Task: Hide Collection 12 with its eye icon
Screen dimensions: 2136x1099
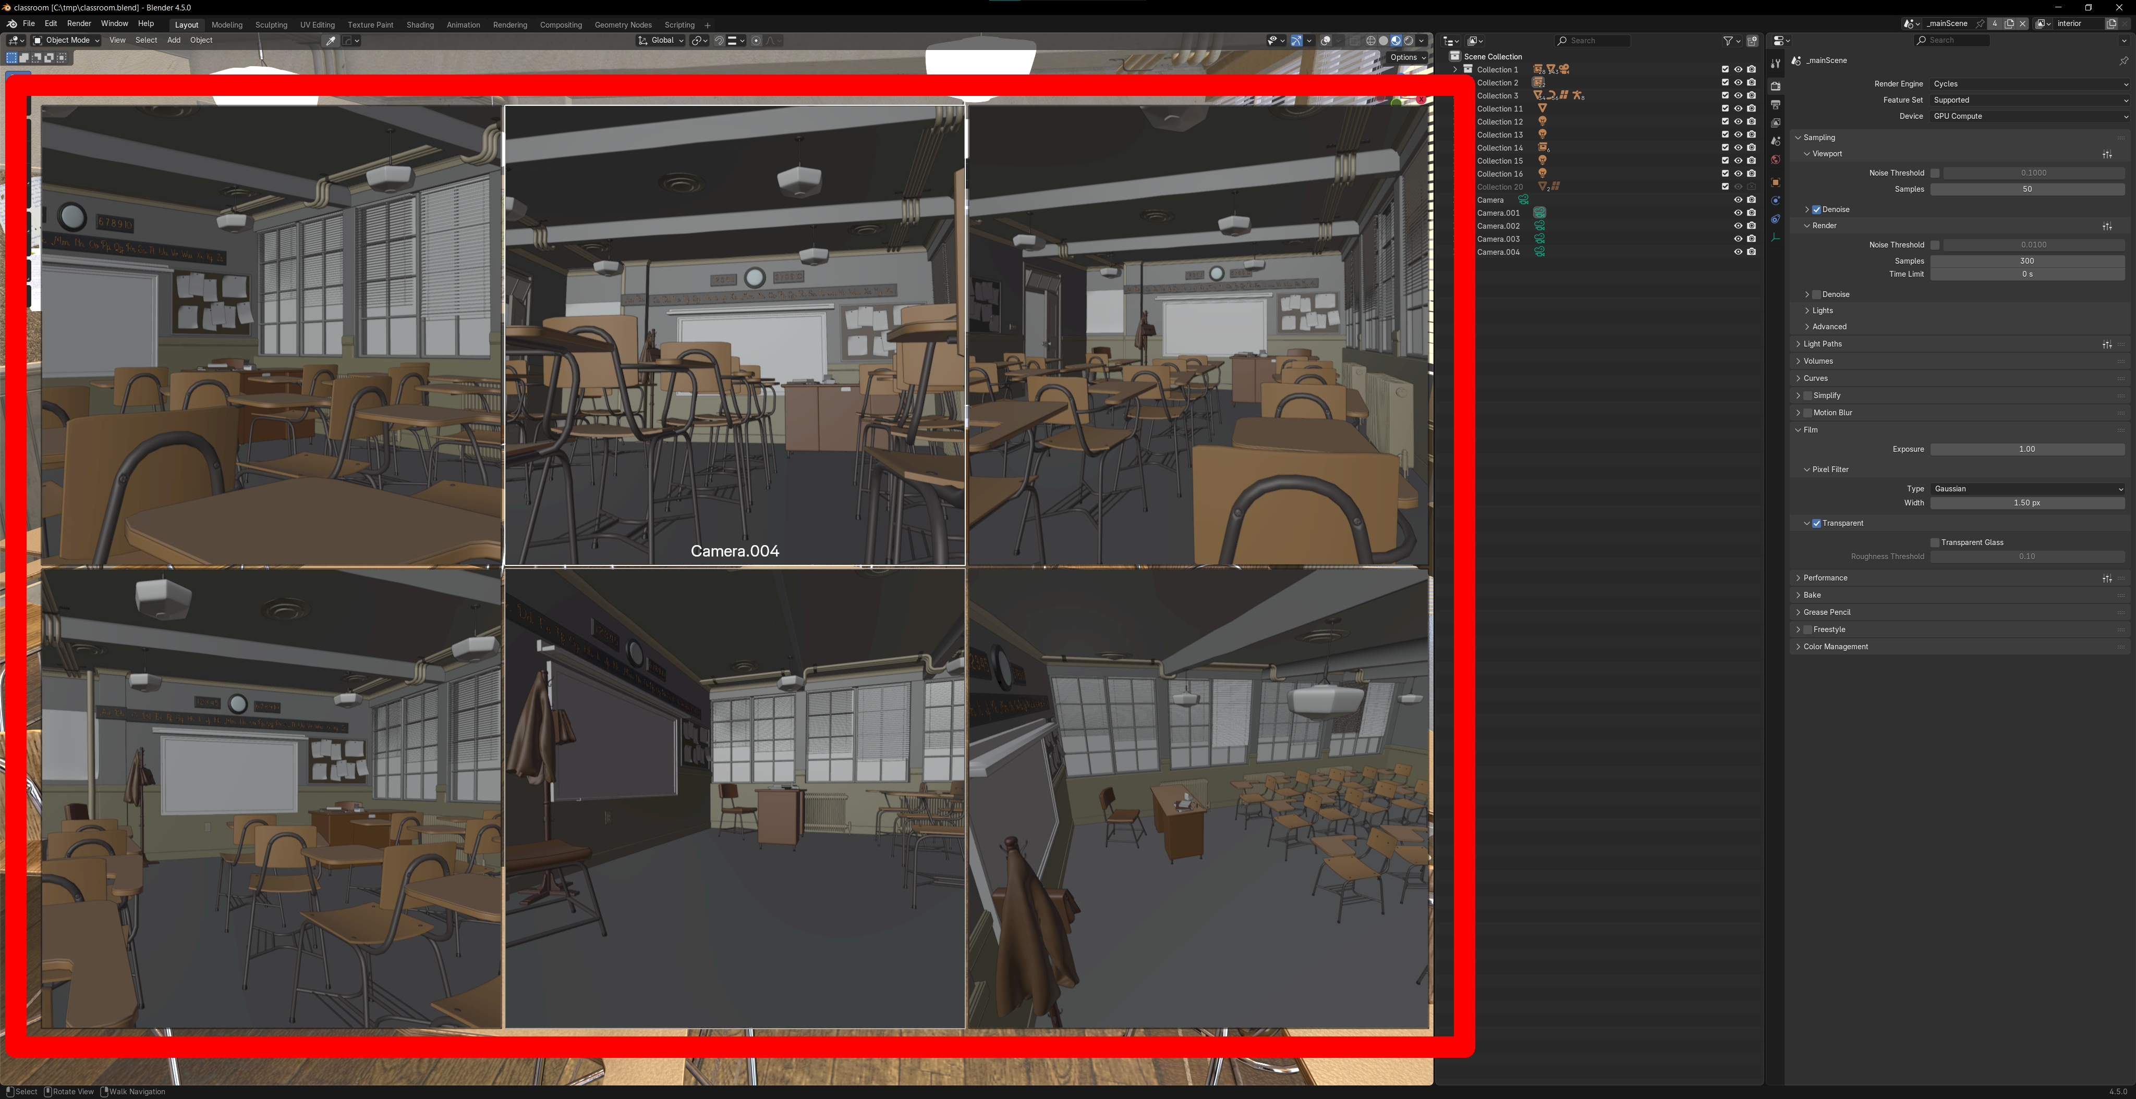Action: coord(1738,122)
